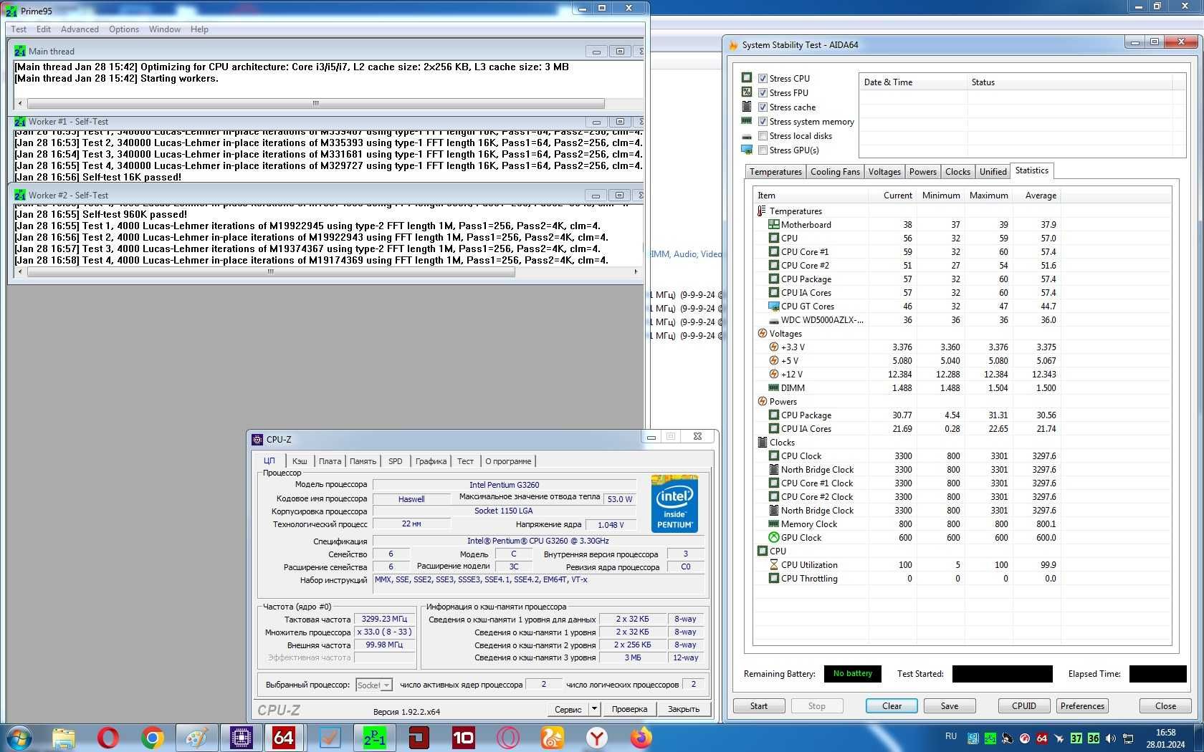Click the Stress CPU chip icon
The height and width of the screenshot is (752, 1204).
pos(747,78)
